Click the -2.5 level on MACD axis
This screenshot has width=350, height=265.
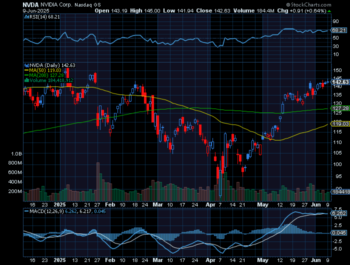[x=337, y=241]
